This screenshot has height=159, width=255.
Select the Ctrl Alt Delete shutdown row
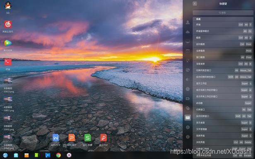pos(223,142)
